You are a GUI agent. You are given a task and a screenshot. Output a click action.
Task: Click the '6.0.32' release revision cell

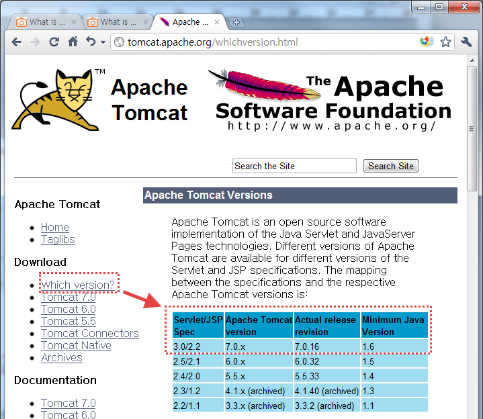(327, 361)
